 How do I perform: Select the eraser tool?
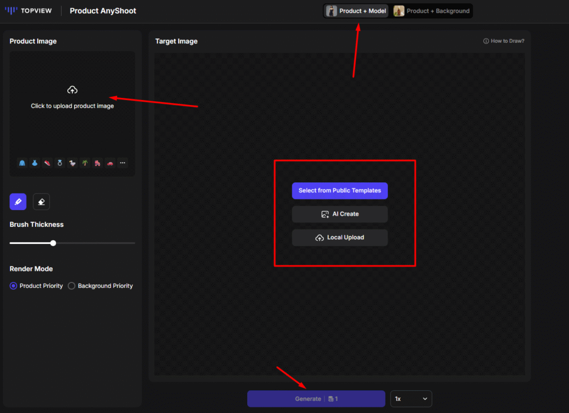click(x=41, y=202)
